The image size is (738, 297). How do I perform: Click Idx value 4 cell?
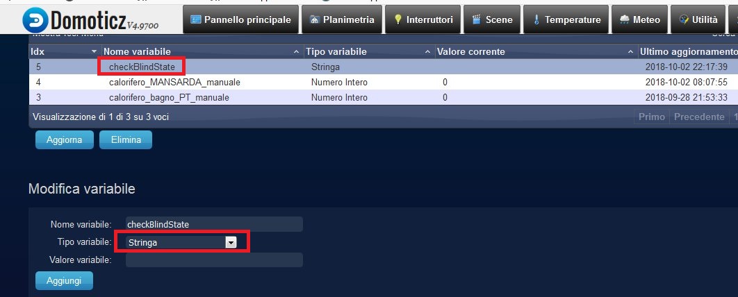pos(38,83)
